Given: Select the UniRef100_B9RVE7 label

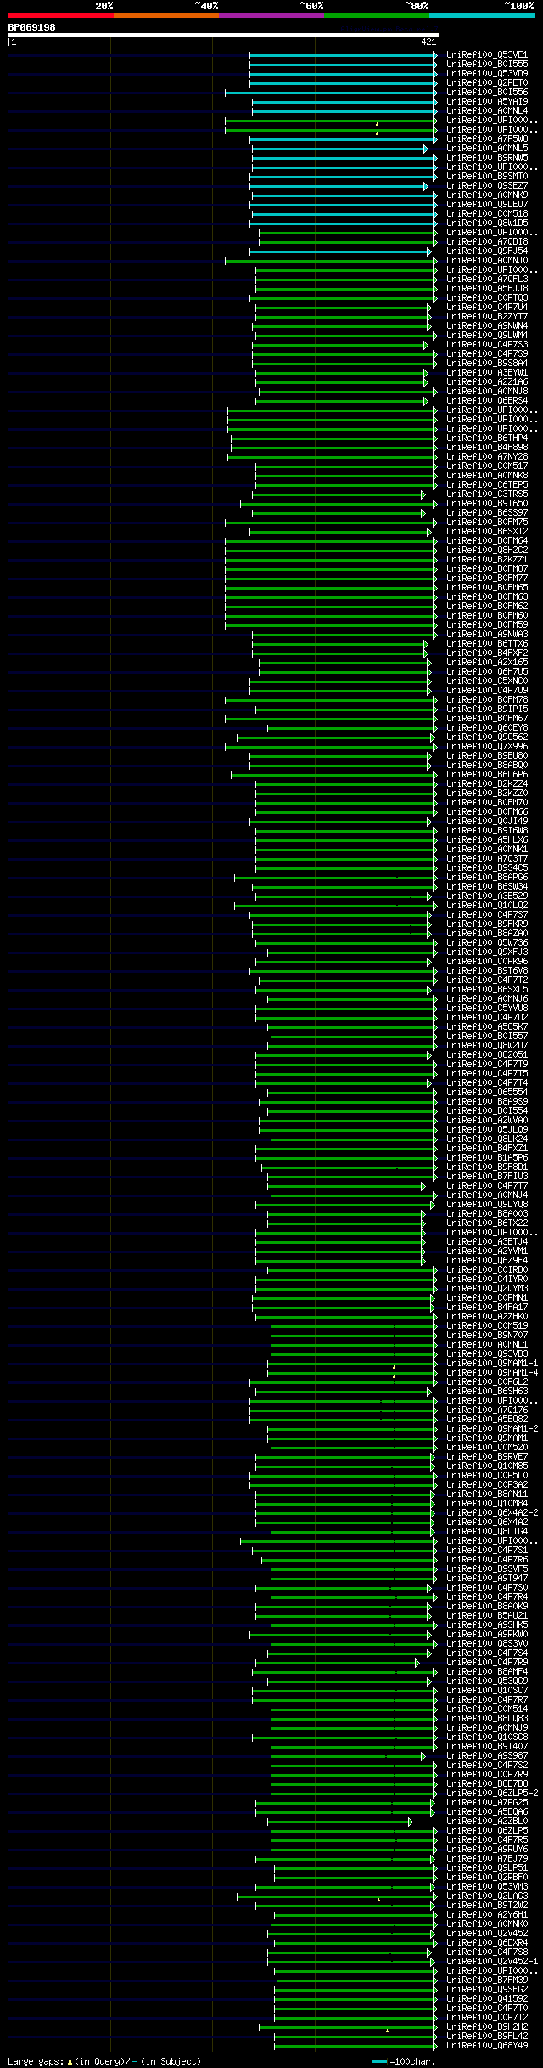Looking at the screenshot, I should click(x=487, y=1457).
